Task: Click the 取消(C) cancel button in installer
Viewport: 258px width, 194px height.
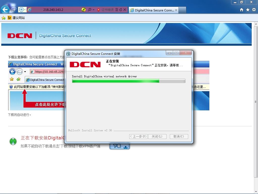Action: [179, 136]
